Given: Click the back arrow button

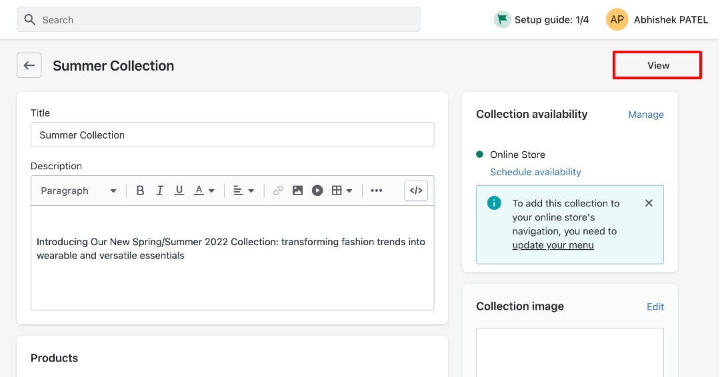Looking at the screenshot, I should (29, 65).
